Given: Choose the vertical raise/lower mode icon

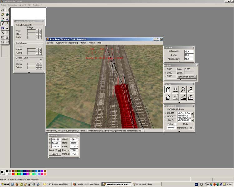Looking at the screenshot, I should [x=191, y=97].
